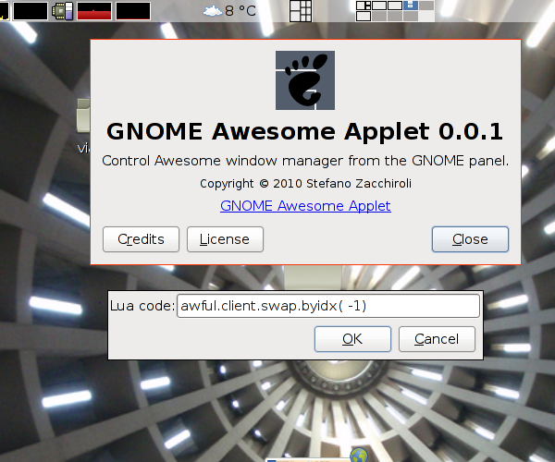Open the weather applet cloud icon

point(212,11)
